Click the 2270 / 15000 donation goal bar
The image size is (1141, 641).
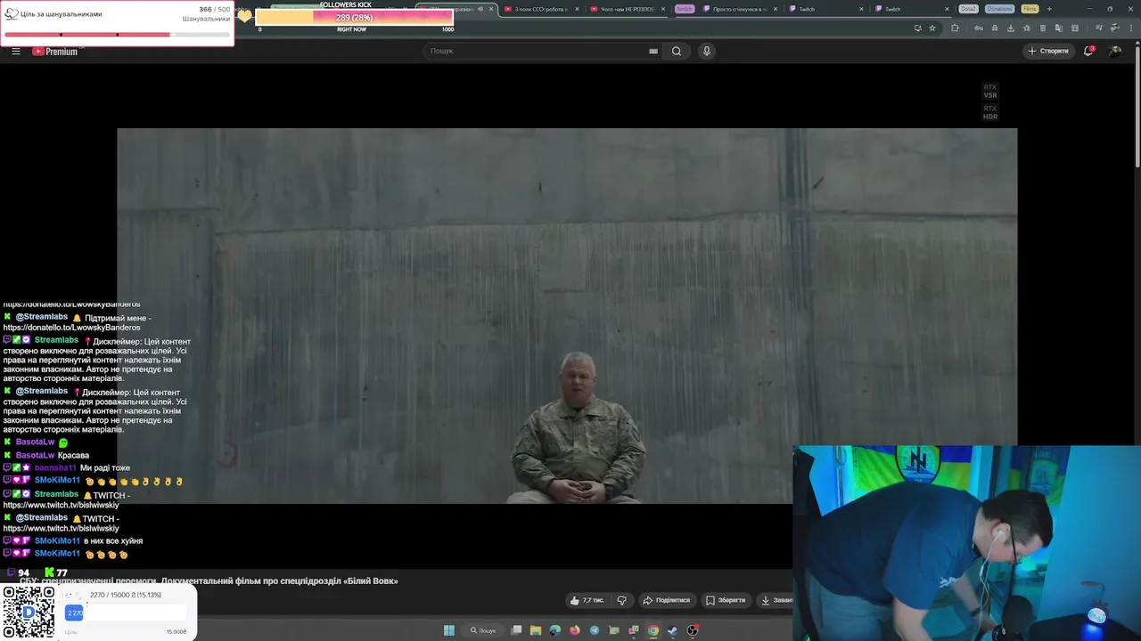click(126, 613)
